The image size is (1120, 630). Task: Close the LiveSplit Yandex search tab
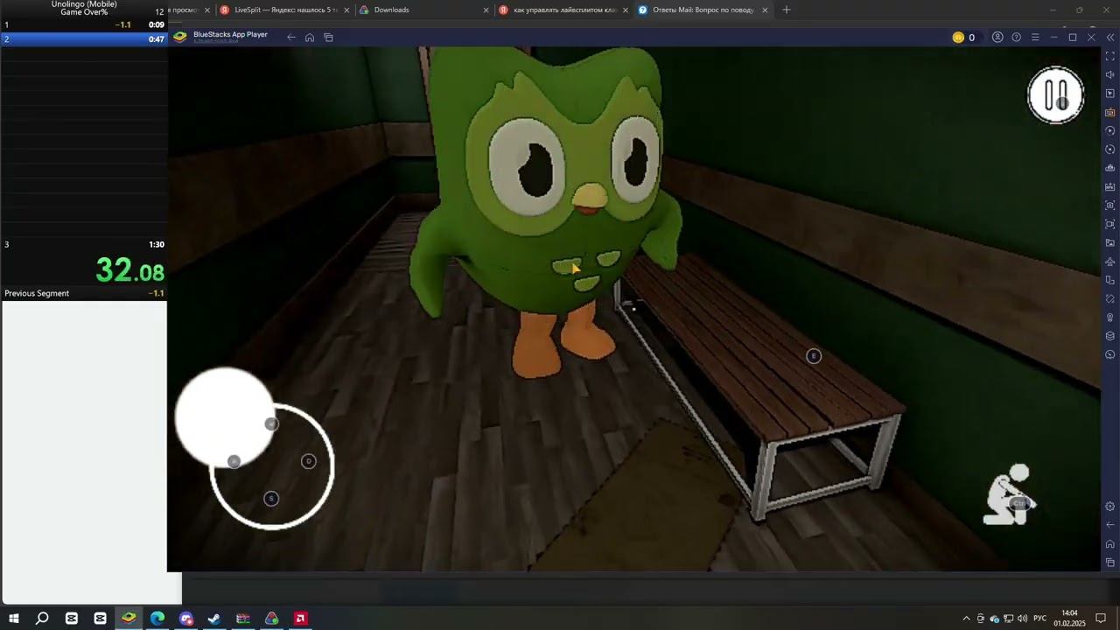point(347,10)
